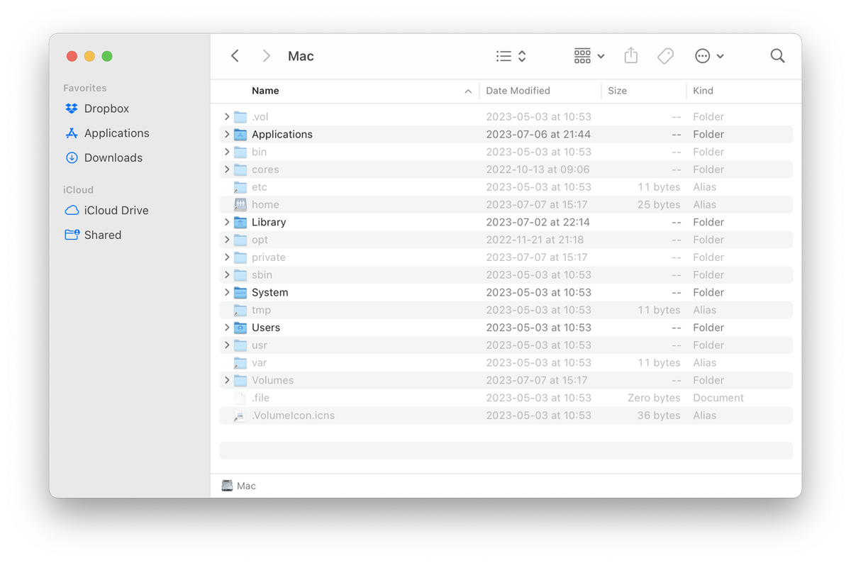Click the bin folder icon
This screenshot has height=563, width=851.
tap(240, 152)
